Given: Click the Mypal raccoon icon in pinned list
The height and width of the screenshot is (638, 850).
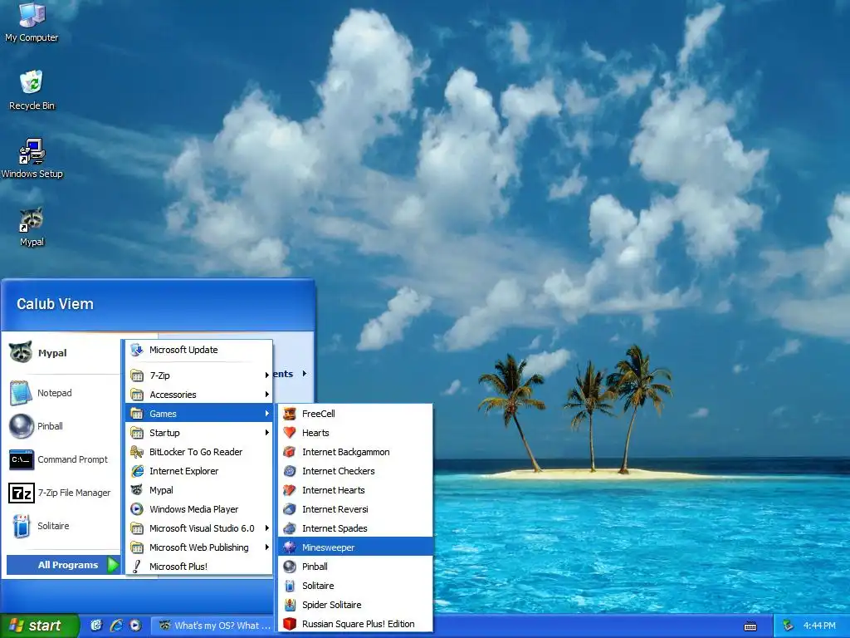Looking at the screenshot, I should click(21, 352).
